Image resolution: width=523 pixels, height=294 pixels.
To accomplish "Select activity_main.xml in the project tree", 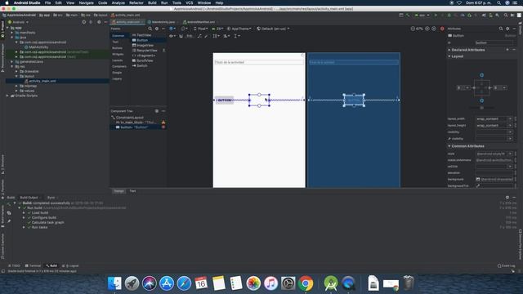I will [x=42, y=81].
